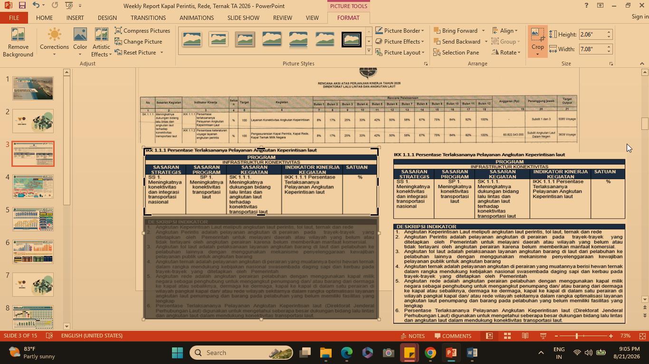This screenshot has width=649, height=364.
Task: Select slide 5 thumbnail
Action: pos(33,219)
